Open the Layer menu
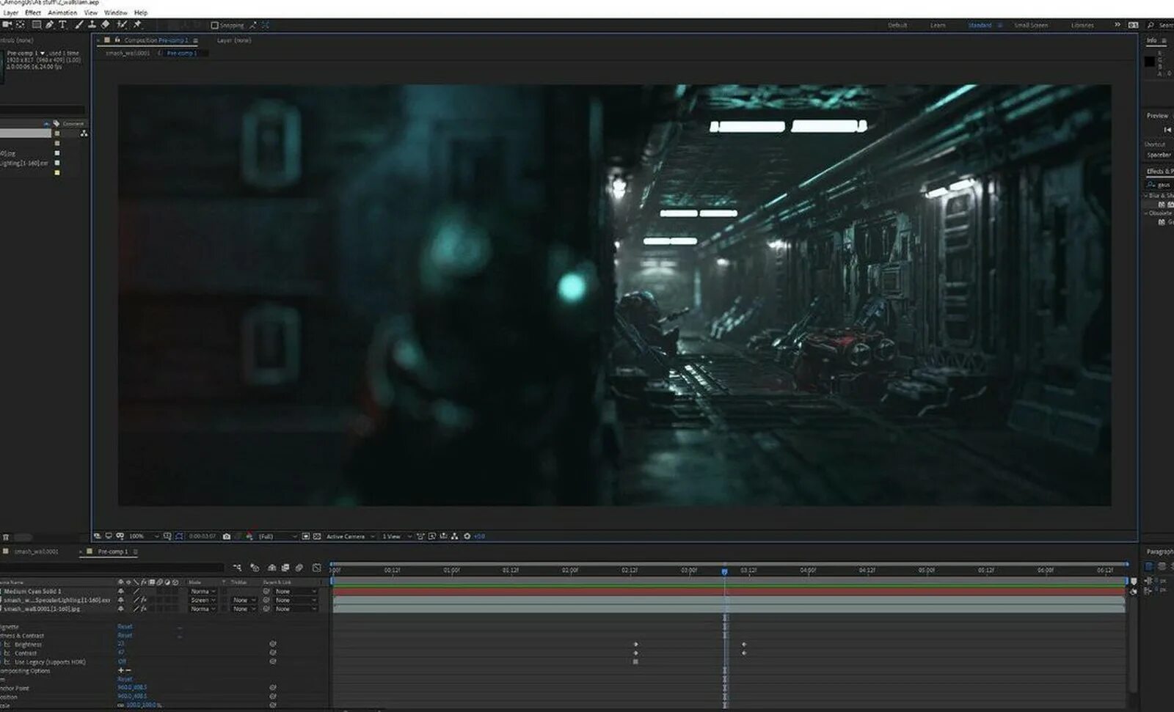Screen dimensions: 1174x712 click(x=10, y=12)
